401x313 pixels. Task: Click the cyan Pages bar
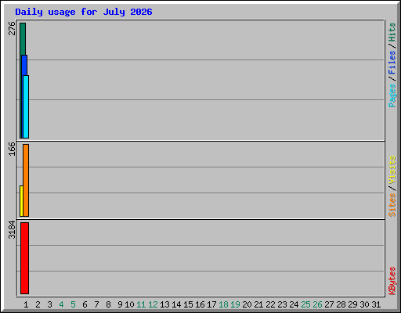click(26, 106)
